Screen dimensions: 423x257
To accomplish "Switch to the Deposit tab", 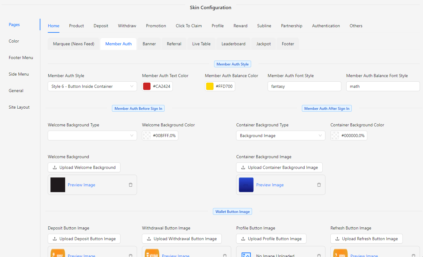I will pos(101,26).
